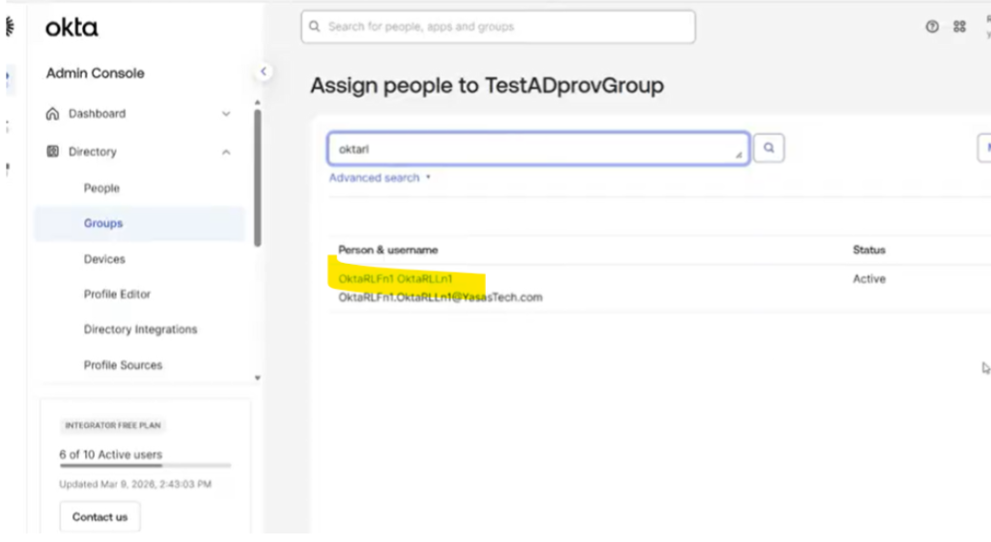This screenshot has width=991, height=542.
Task: Open Profile Editor page
Action: coord(117,295)
